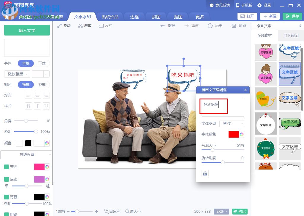Open the 微软雅黑 font dropdown

(17, 74)
